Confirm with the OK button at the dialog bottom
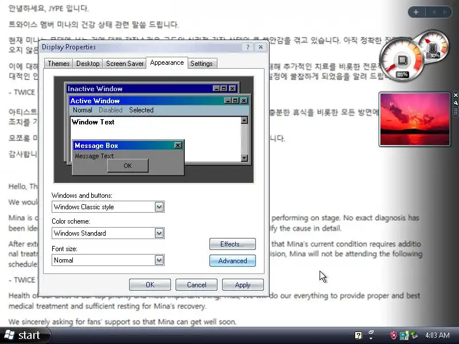The width and height of the screenshot is (459, 344). (150, 284)
